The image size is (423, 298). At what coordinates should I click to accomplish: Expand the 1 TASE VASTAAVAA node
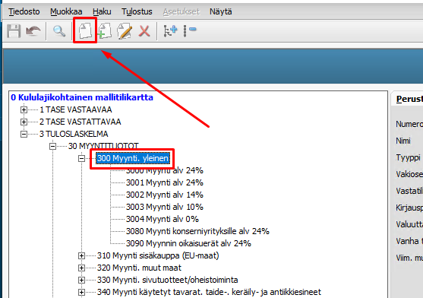click(24, 110)
